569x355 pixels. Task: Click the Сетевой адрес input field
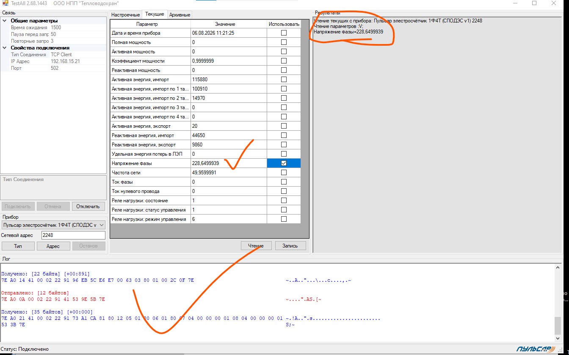[73, 235]
